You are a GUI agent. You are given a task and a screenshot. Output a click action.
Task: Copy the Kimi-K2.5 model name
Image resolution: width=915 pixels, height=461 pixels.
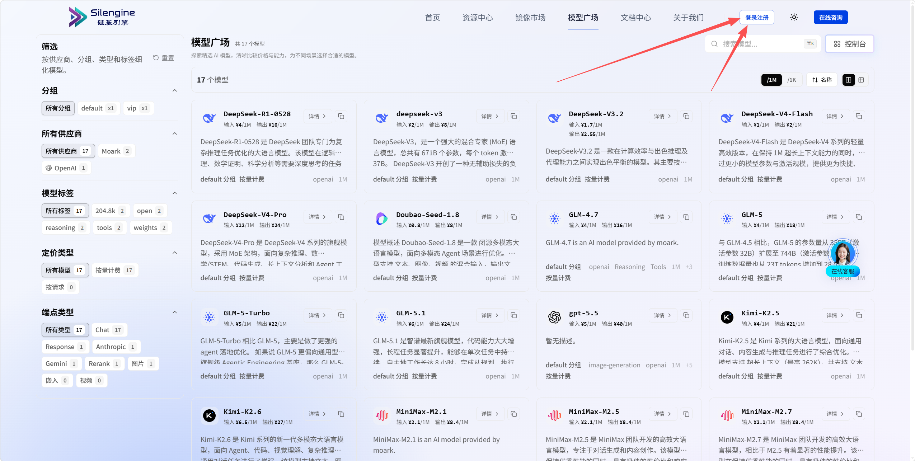click(859, 315)
